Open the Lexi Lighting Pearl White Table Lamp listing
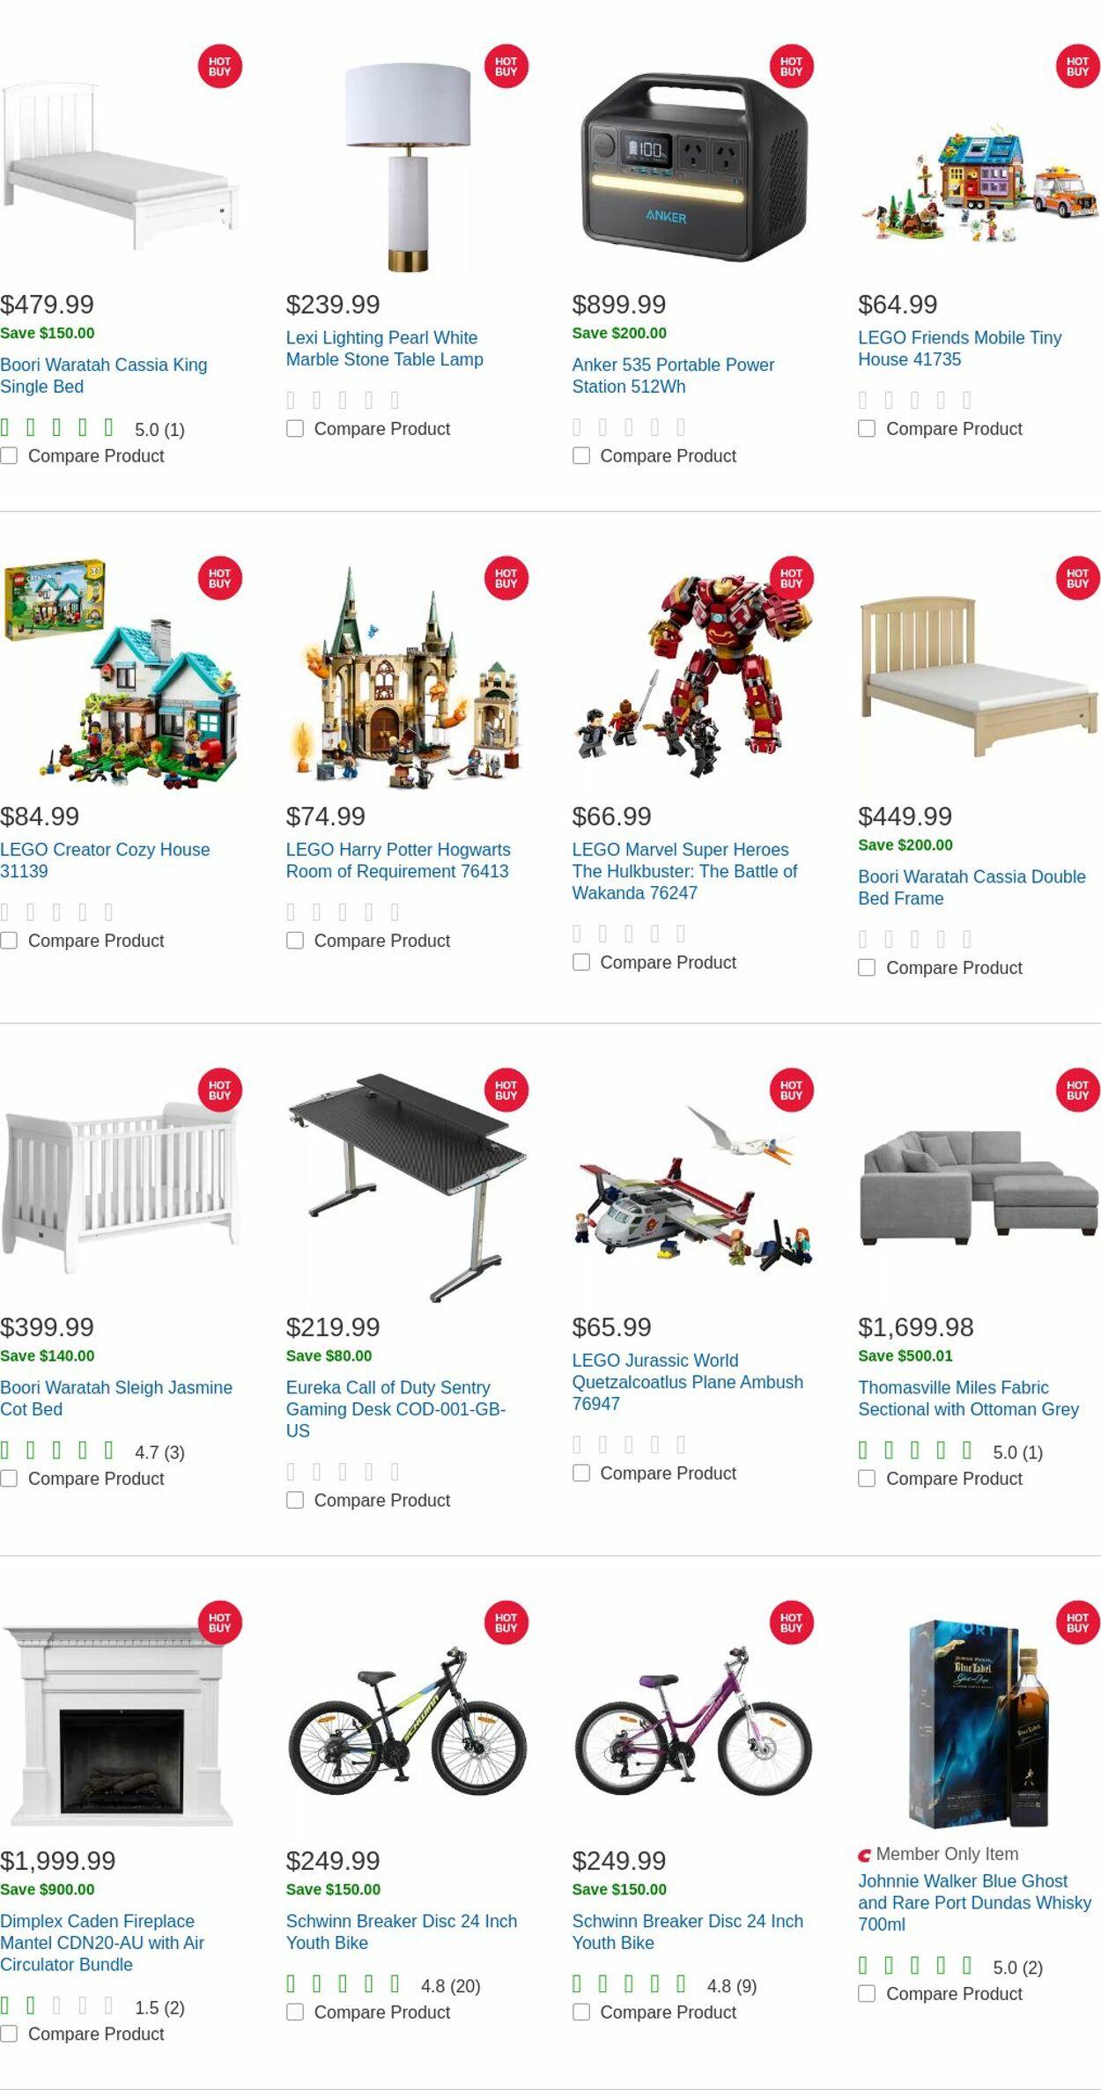This screenshot has width=1101, height=2090. (381, 348)
